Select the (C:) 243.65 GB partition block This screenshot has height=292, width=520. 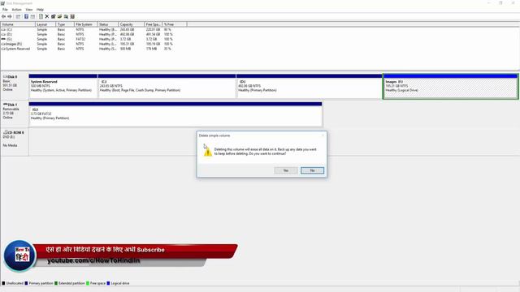click(167, 86)
